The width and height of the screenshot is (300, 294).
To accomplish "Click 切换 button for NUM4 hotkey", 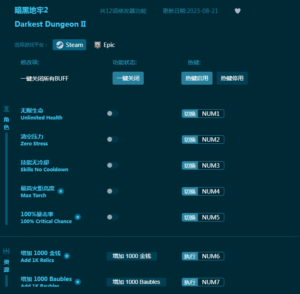I will pos(190,192).
